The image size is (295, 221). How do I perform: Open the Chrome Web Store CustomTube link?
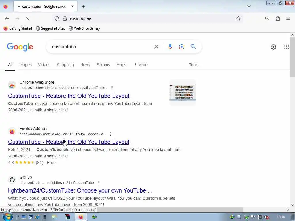pos(69,96)
